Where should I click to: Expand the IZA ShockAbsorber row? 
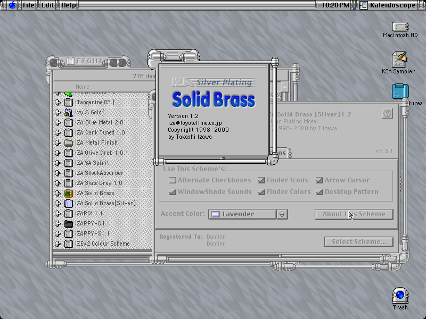point(58,173)
